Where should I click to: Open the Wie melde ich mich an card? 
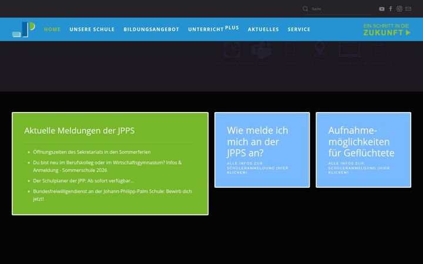pyautogui.click(x=262, y=150)
